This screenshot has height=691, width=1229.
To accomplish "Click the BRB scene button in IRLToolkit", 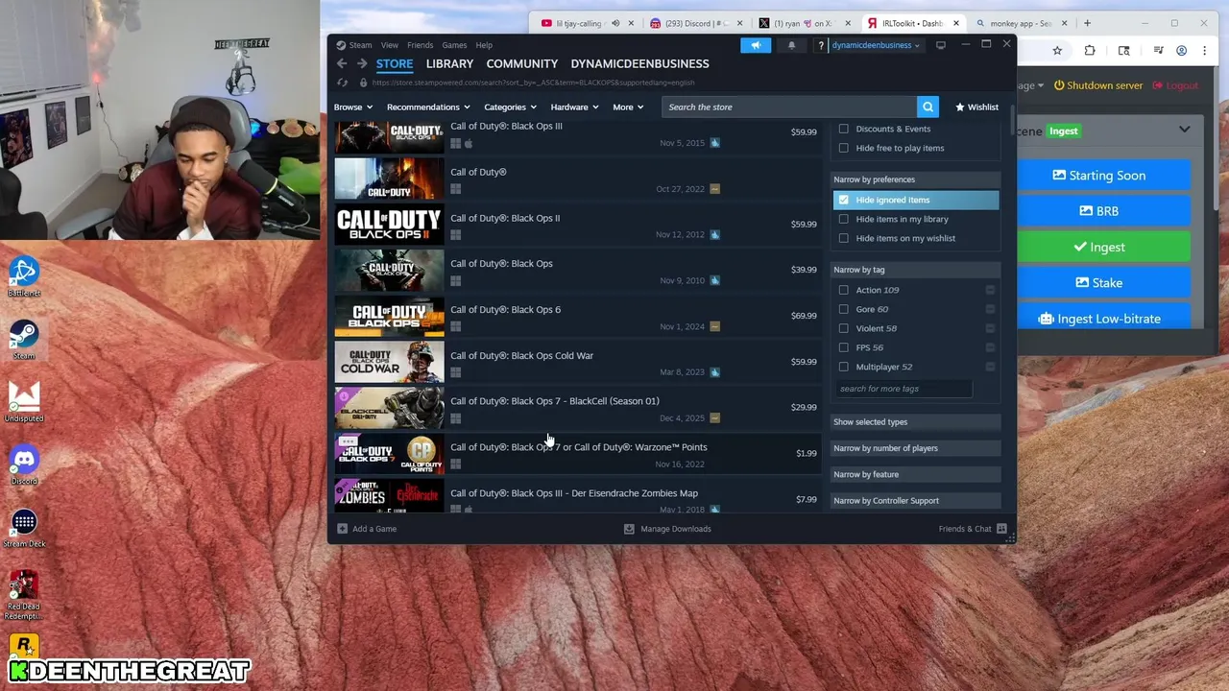I will point(1098,211).
